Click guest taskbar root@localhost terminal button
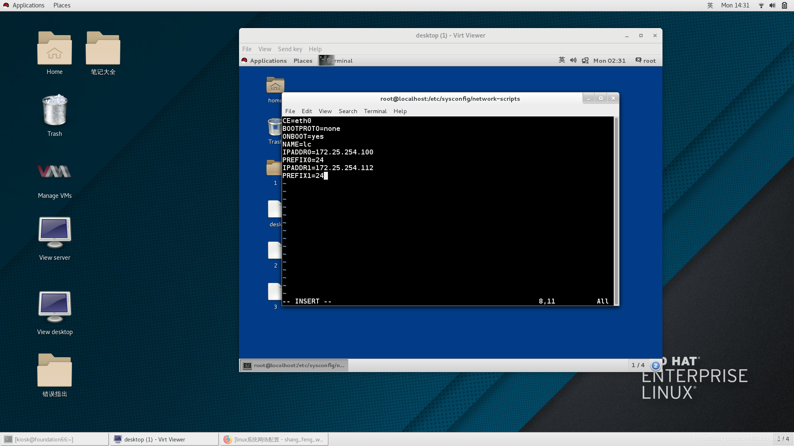This screenshot has width=794, height=446. point(294,365)
